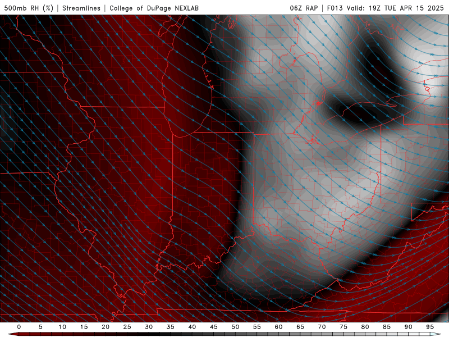Click the colorbar label '75'
This screenshot has width=449, height=337.
(343, 327)
